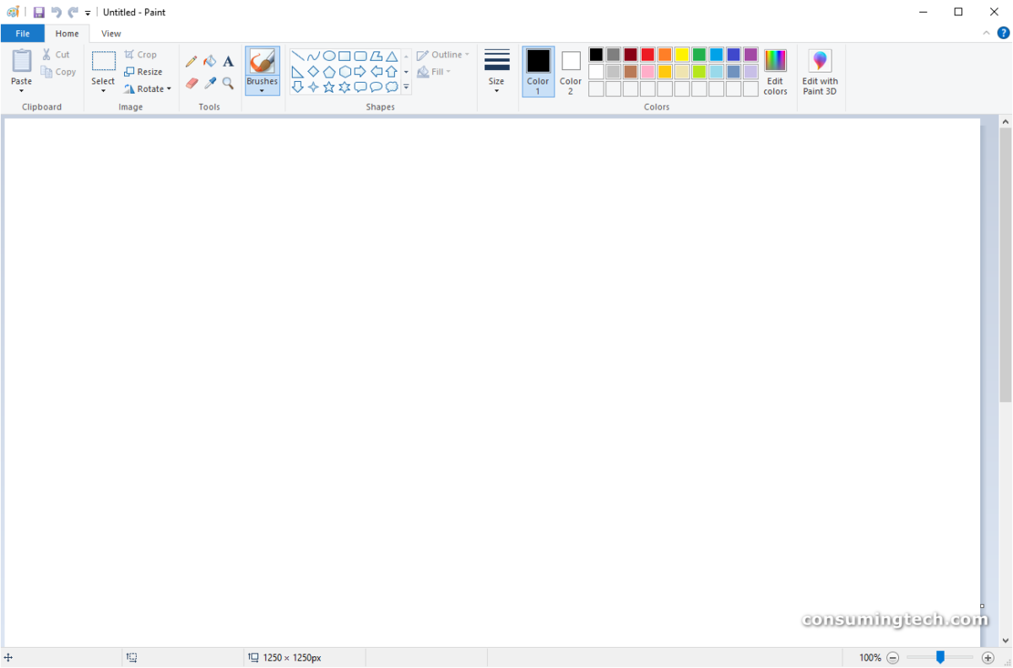Choose the Pentagon shape
This screenshot has width=1013, height=668.
329,72
